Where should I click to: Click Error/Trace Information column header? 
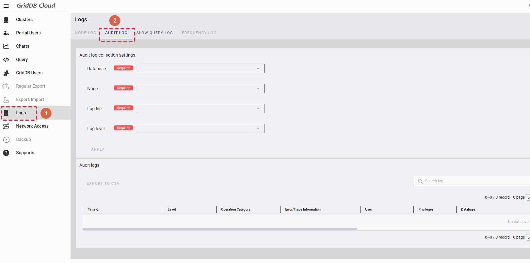[303, 209]
